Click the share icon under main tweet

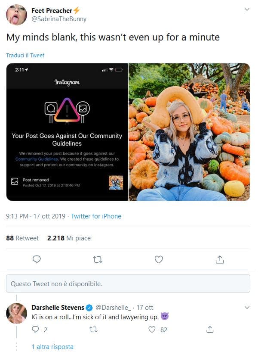pos(219,259)
